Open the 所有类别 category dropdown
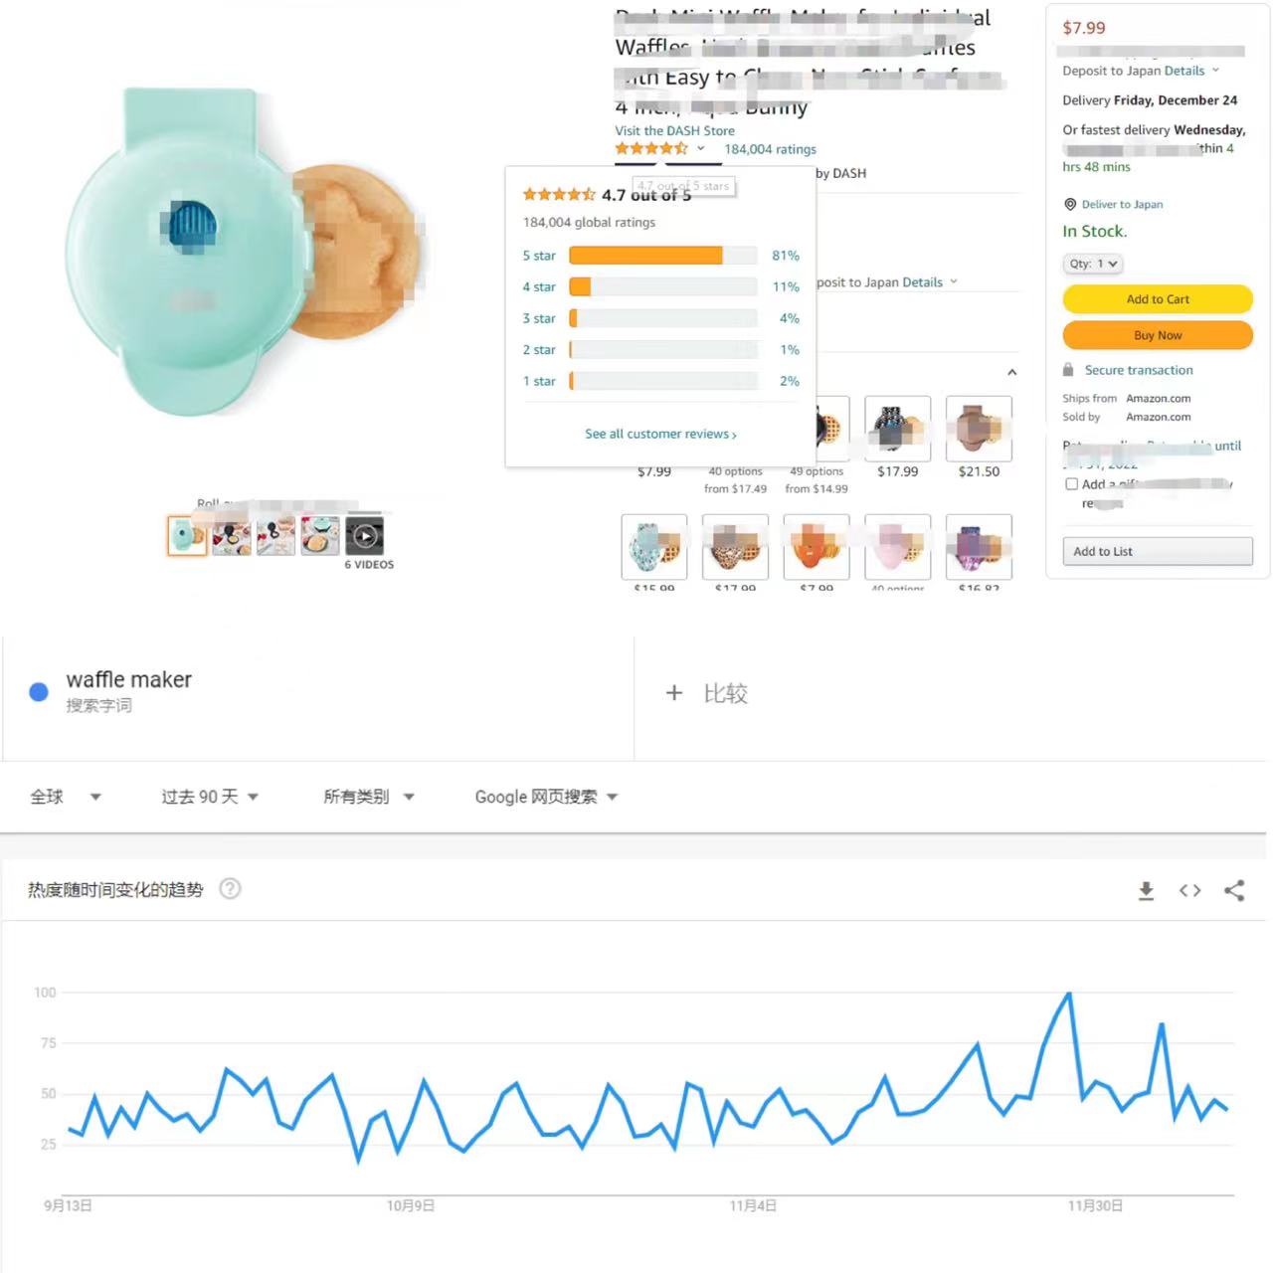1273x1273 pixels. click(369, 797)
